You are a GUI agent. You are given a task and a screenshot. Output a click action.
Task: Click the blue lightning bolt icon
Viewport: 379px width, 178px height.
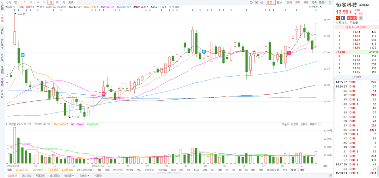tap(343, 18)
